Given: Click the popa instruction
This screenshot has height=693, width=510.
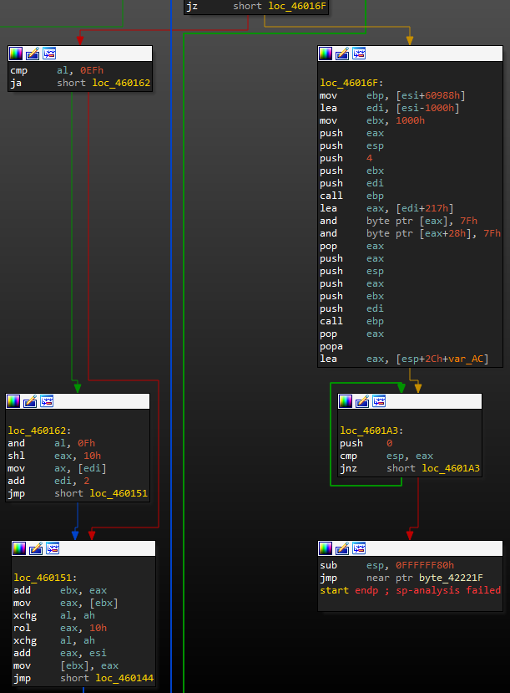Looking at the screenshot, I should (x=331, y=346).
